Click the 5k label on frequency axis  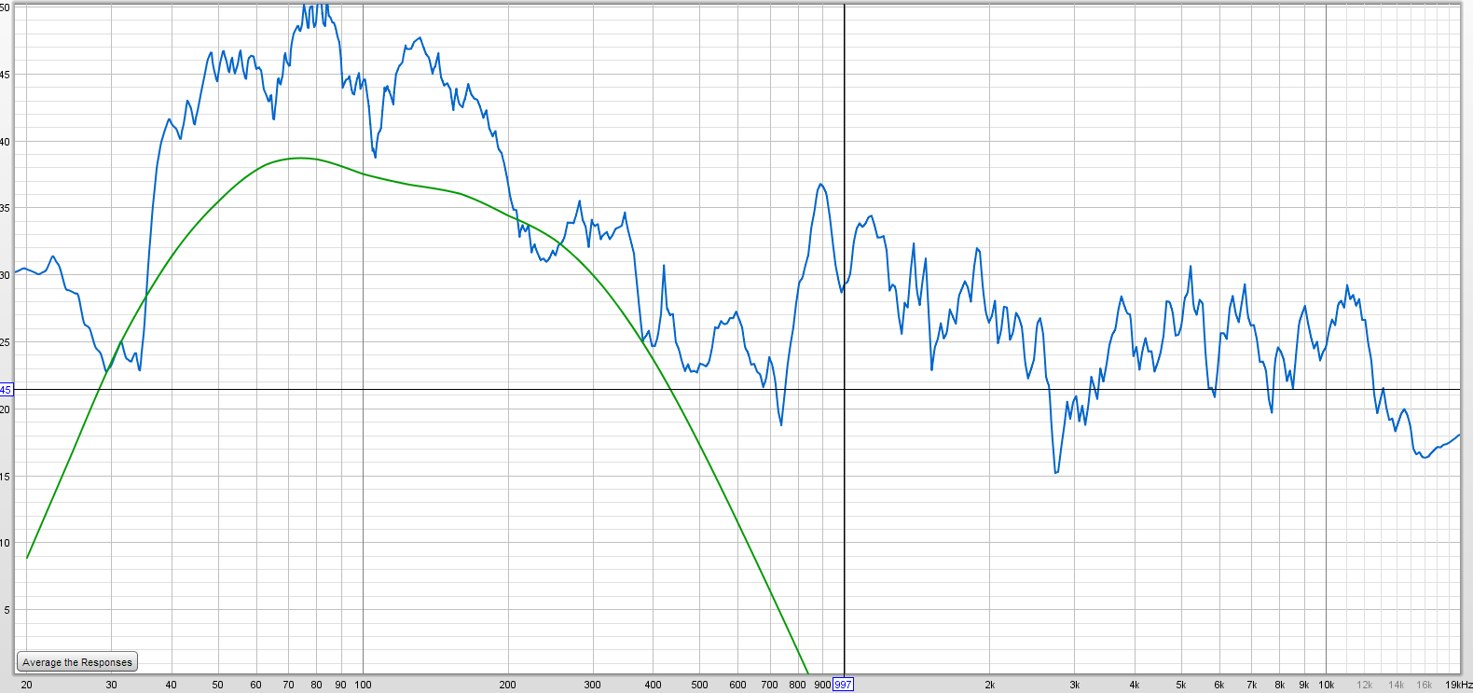(1180, 685)
